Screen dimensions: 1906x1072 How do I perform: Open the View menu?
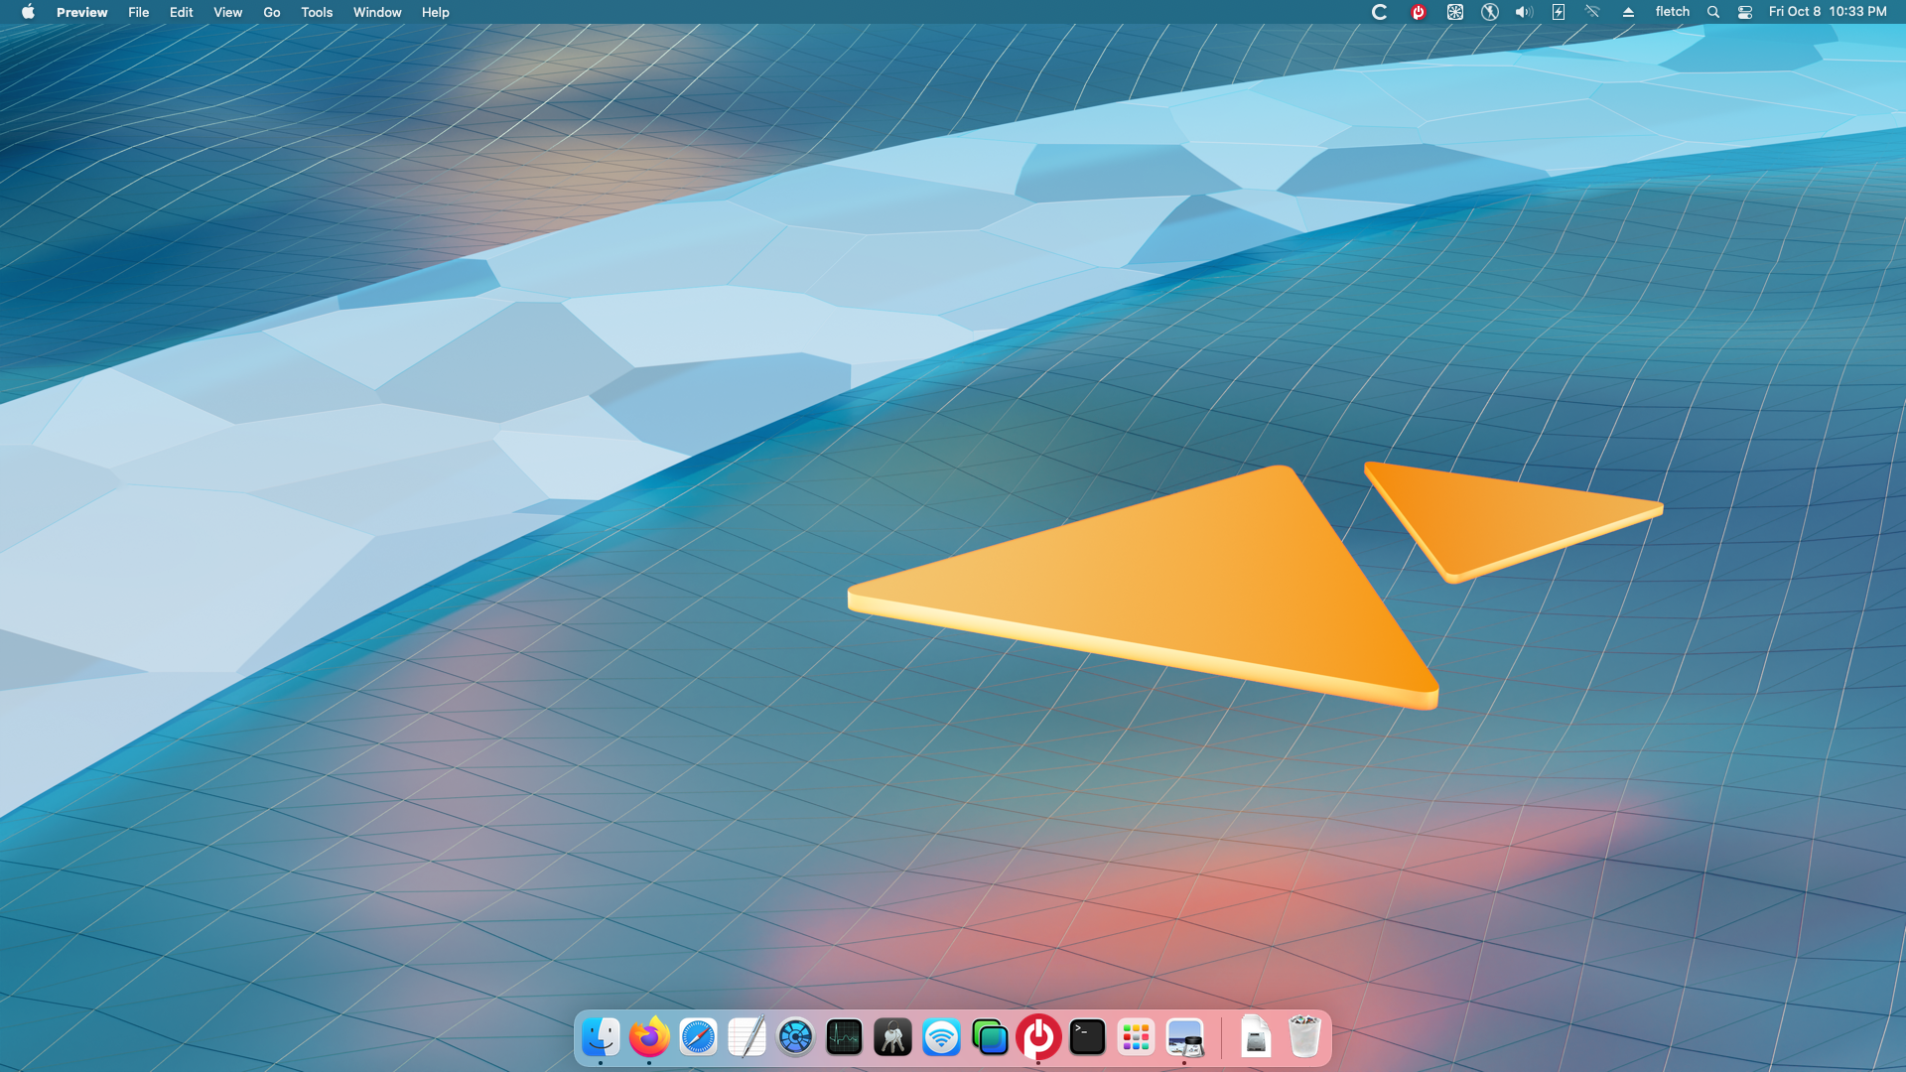click(227, 12)
